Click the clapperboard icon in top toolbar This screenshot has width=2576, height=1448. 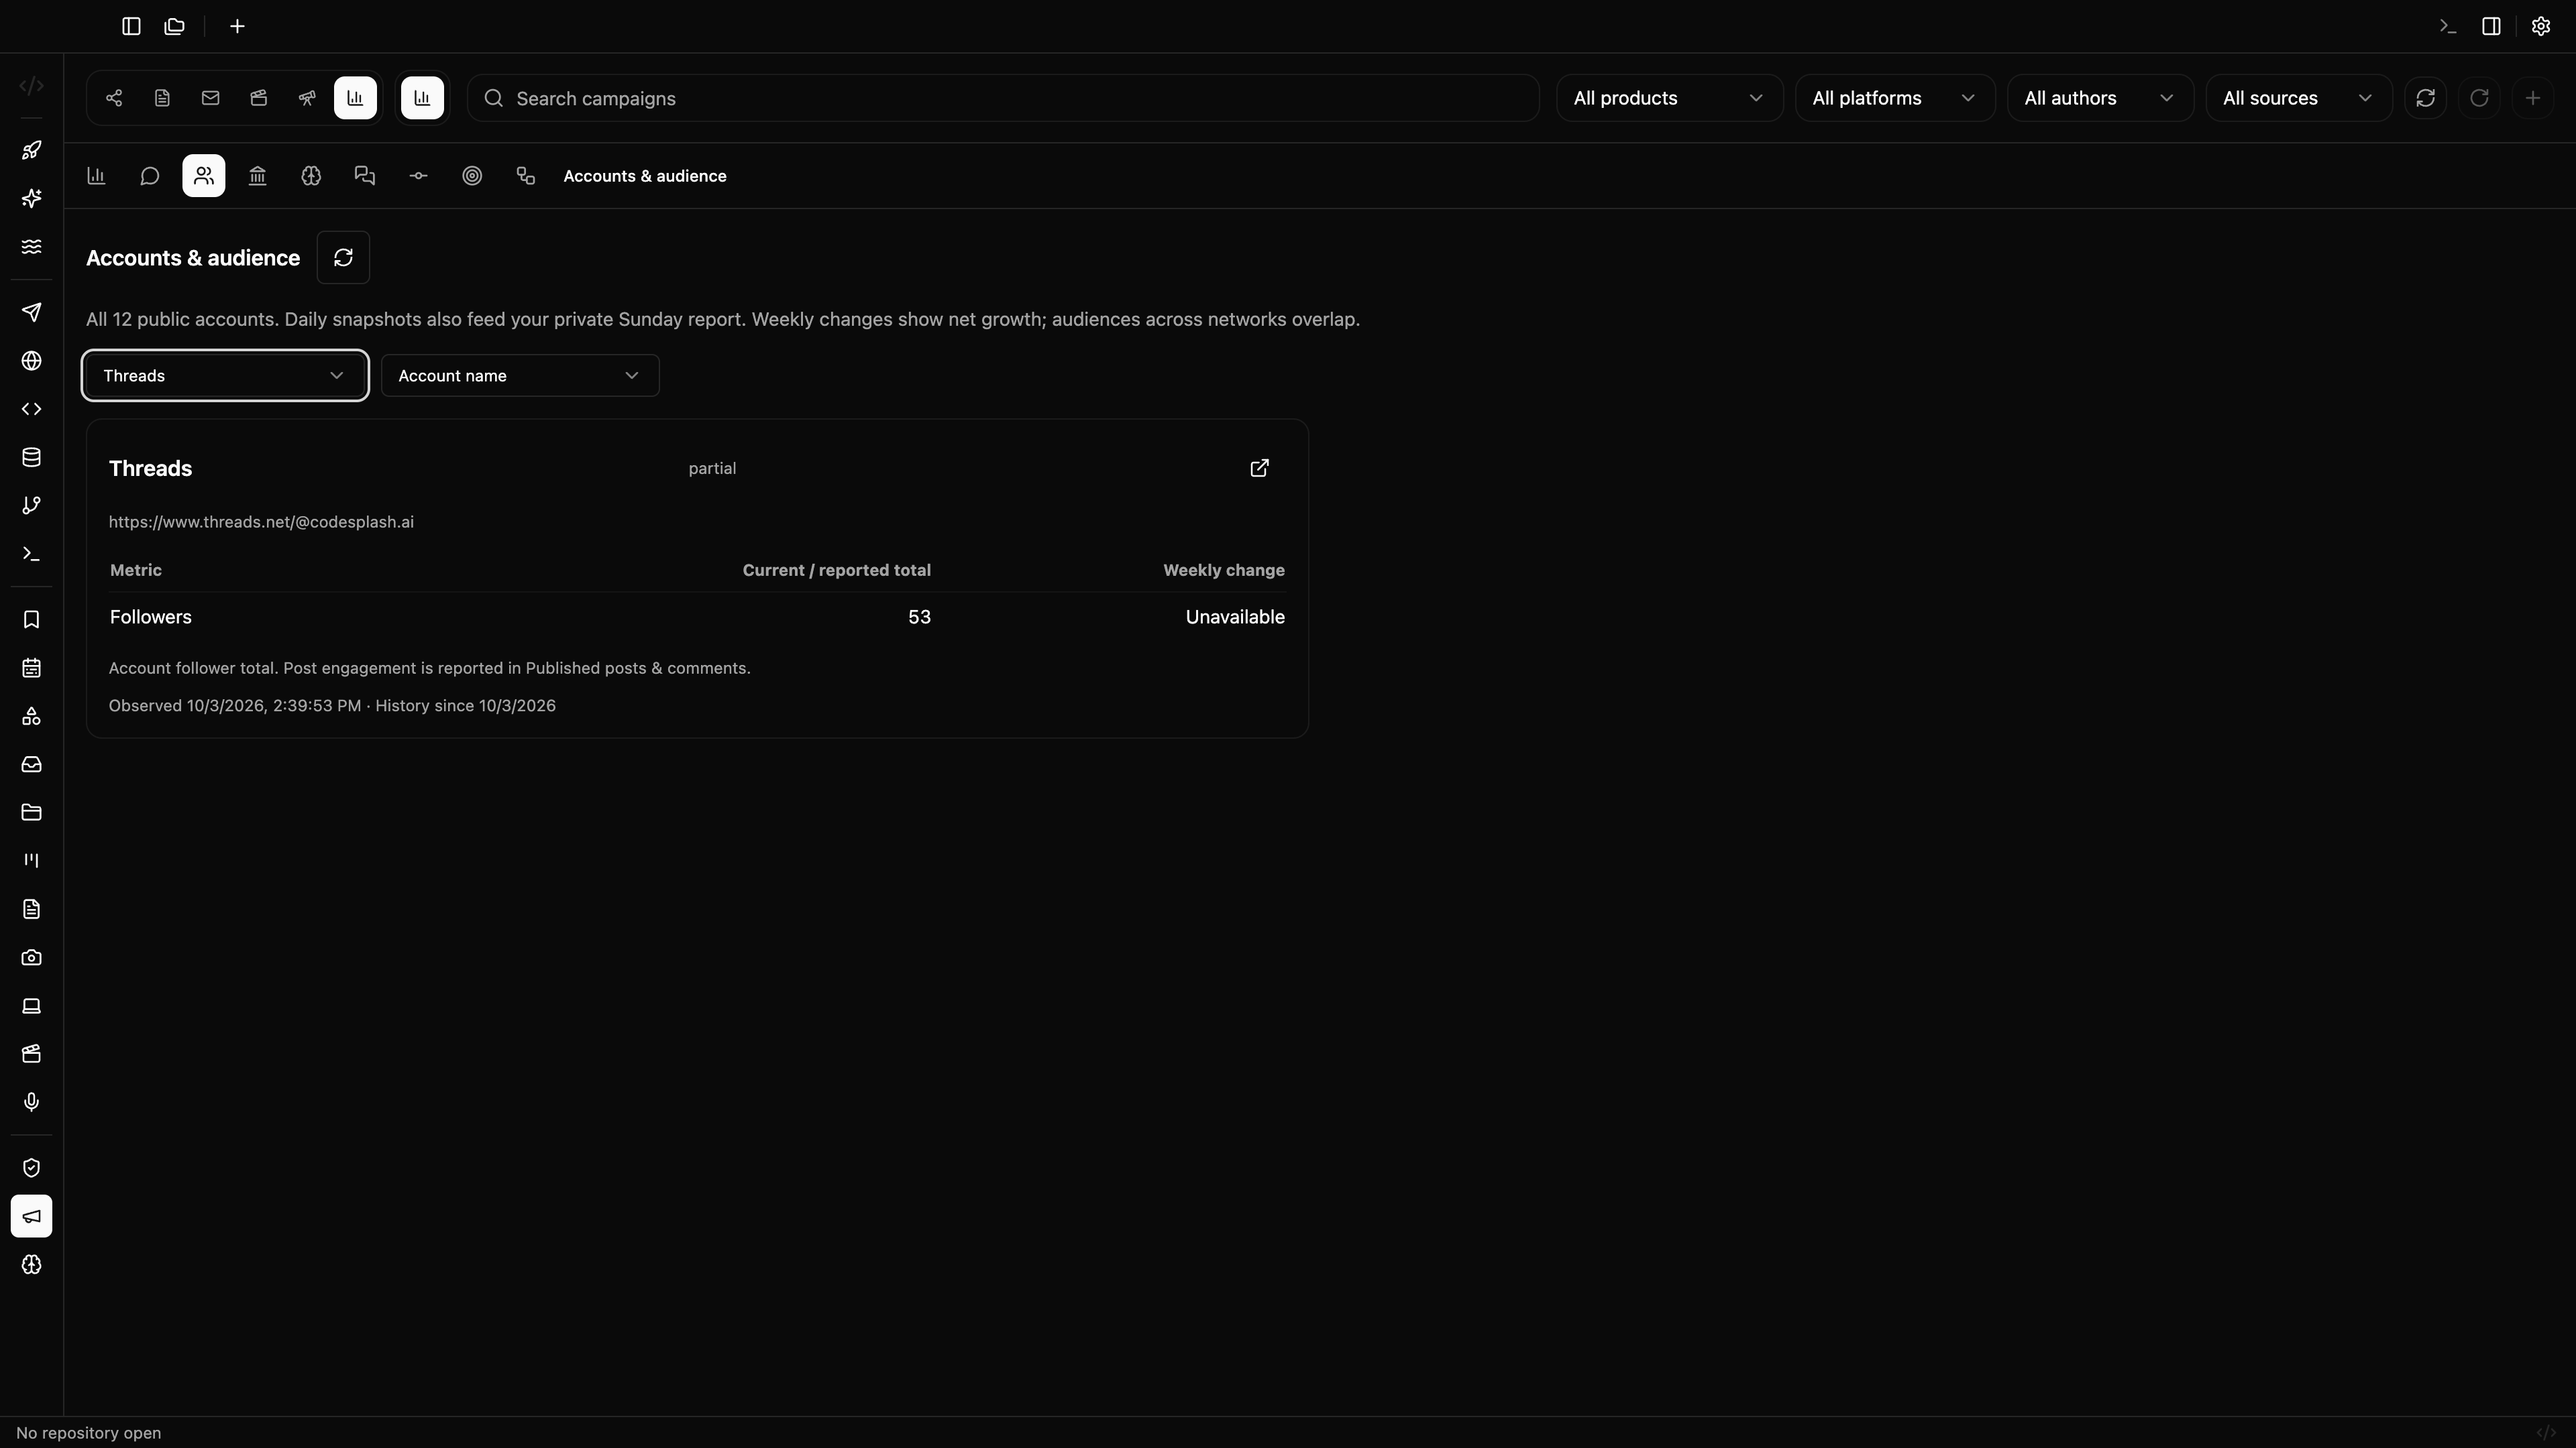[x=259, y=98]
